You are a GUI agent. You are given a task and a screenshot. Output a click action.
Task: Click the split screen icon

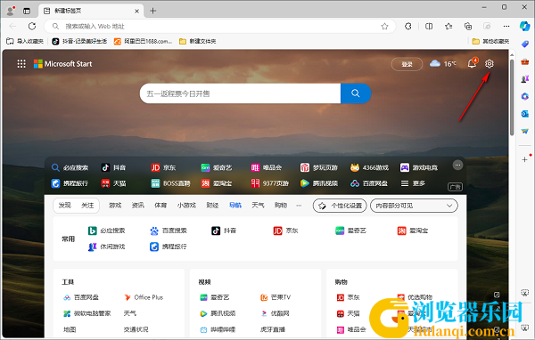[x=429, y=26]
